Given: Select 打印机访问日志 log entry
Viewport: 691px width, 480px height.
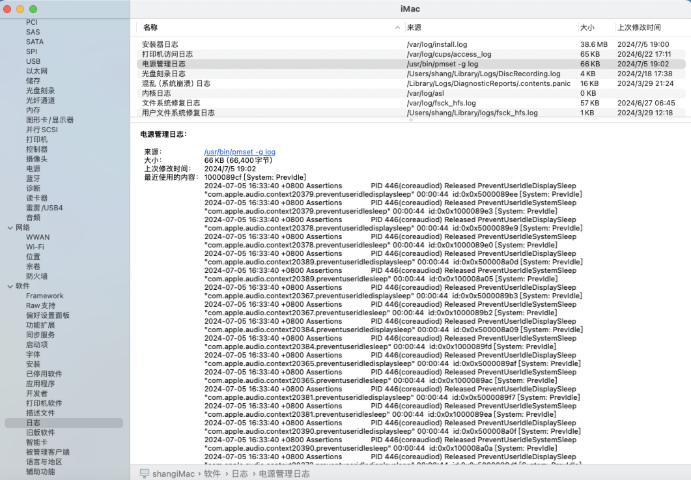Looking at the screenshot, I should 167,54.
